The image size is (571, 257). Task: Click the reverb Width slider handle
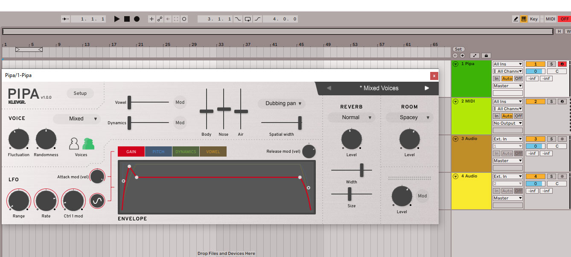click(x=362, y=170)
